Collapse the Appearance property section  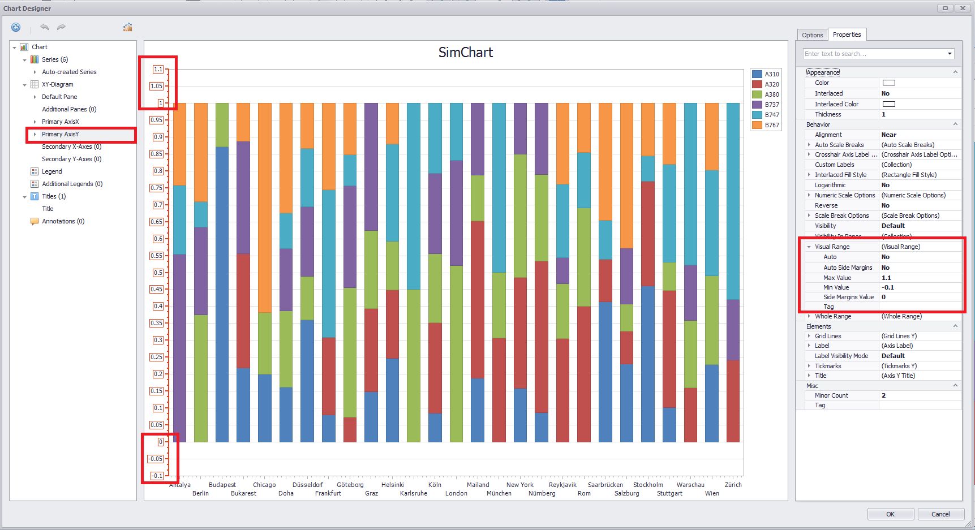[x=955, y=72]
